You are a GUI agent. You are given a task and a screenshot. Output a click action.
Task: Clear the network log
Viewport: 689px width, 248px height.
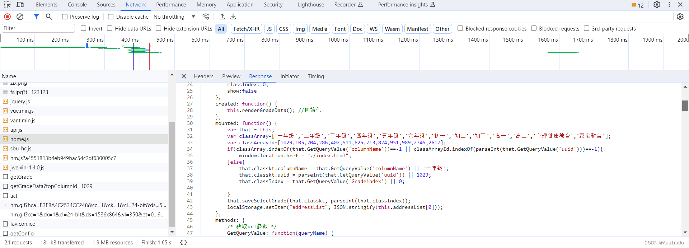click(x=20, y=17)
